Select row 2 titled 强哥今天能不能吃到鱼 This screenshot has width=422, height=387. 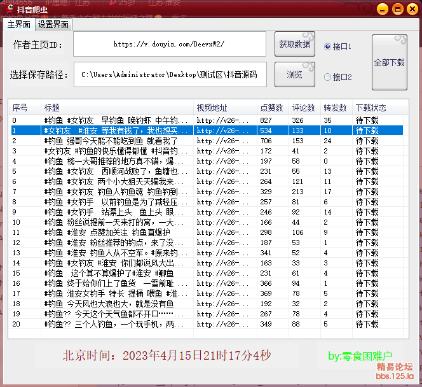pyautogui.click(x=207, y=141)
